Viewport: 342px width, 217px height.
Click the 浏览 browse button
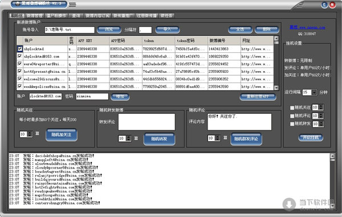[x=109, y=30]
